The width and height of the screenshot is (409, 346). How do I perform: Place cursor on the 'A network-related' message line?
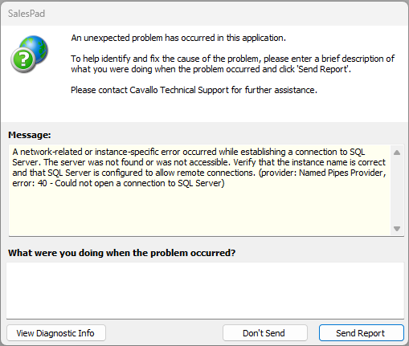point(189,152)
